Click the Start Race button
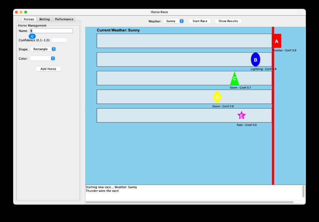 click(x=200, y=21)
